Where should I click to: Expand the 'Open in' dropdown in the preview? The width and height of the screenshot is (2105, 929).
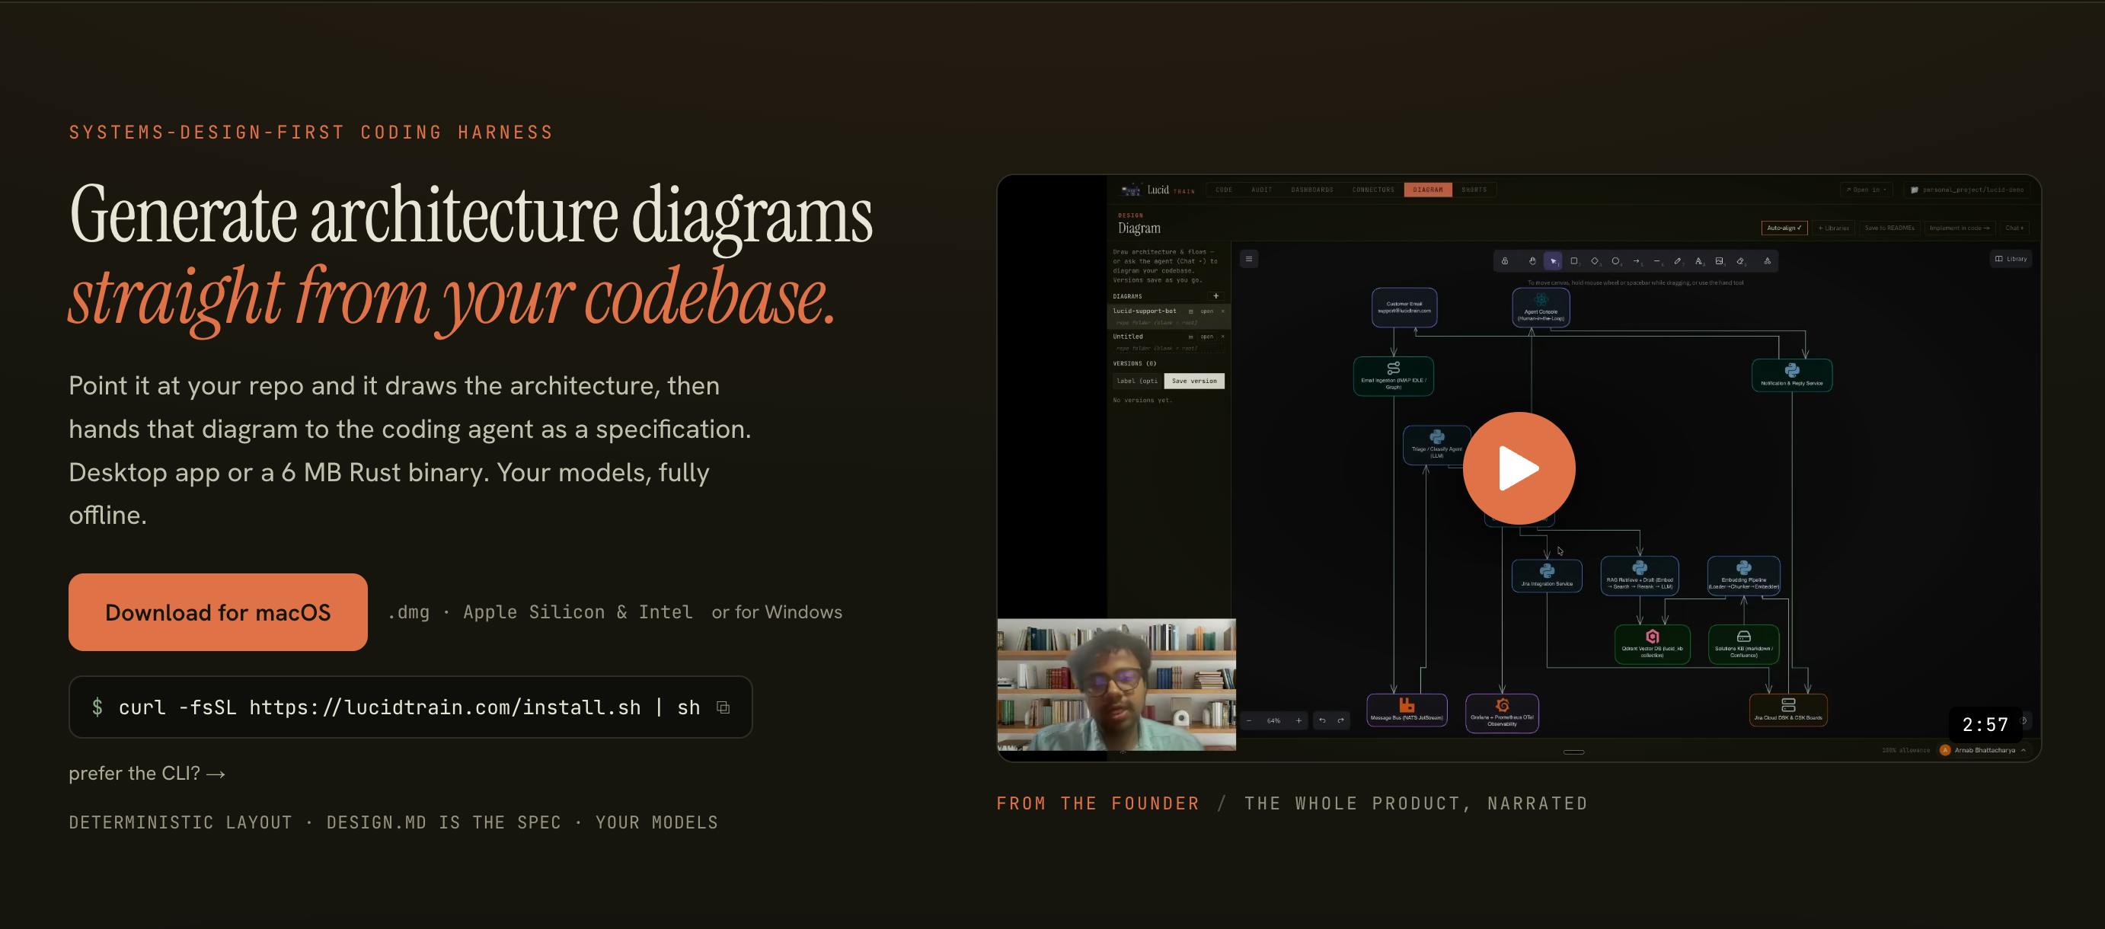pos(1867,190)
